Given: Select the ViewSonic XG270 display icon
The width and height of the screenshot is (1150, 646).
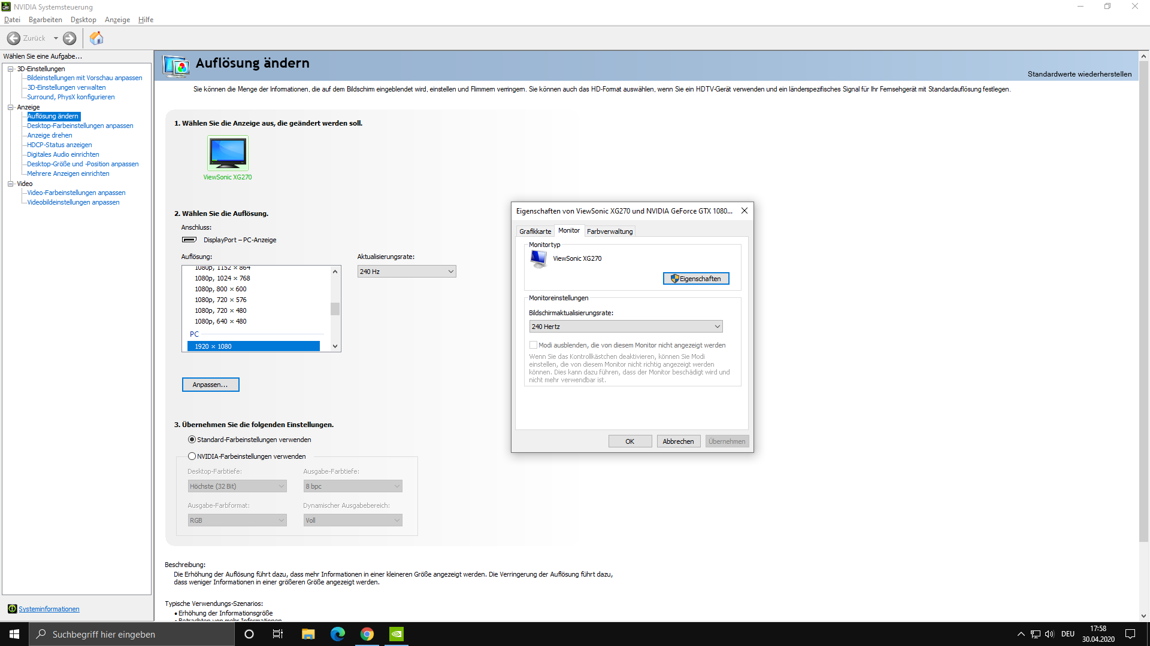Looking at the screenshot, I should point(228,153).
